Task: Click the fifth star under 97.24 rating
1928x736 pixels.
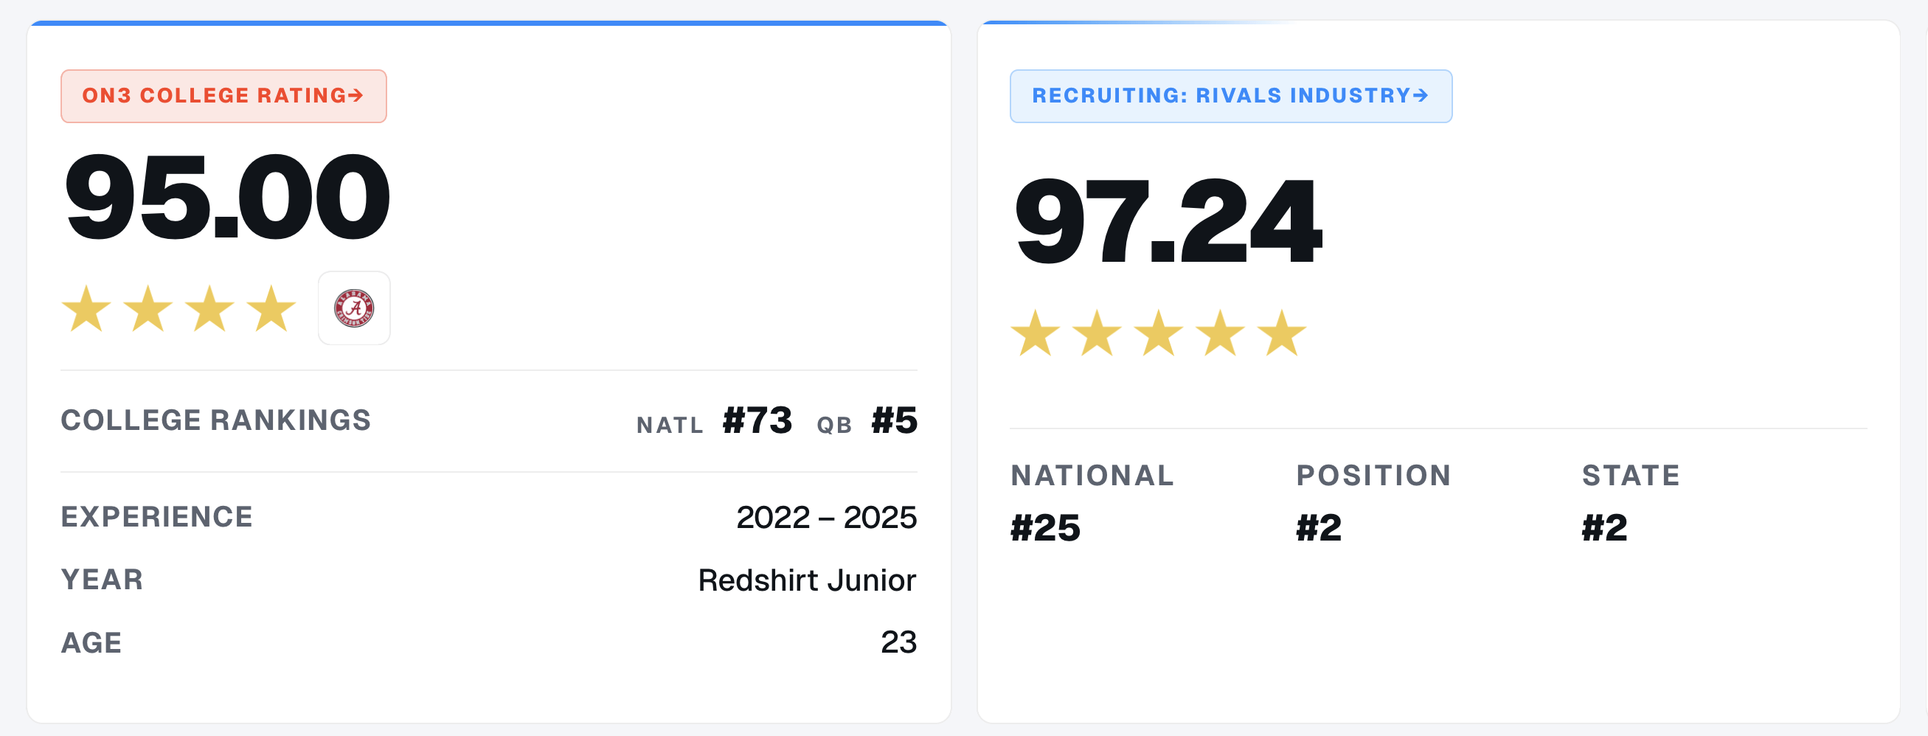Action: pos(1281,333)
